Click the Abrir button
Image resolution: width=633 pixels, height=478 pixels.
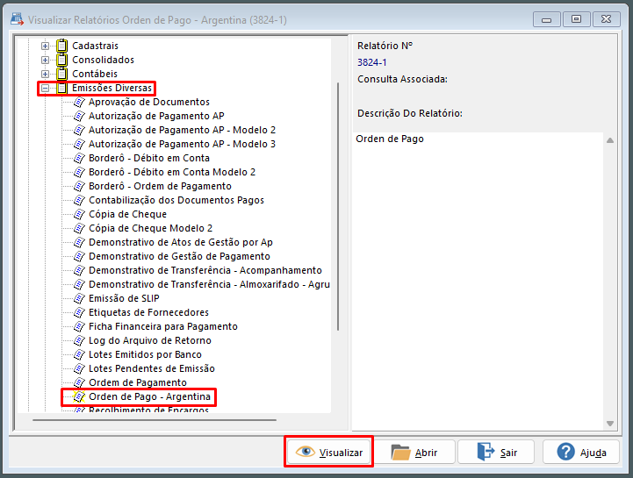tap(415, 453)
